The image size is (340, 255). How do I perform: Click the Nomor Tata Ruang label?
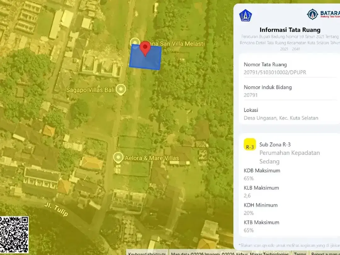pyautogui.click(x=265, y=65)
